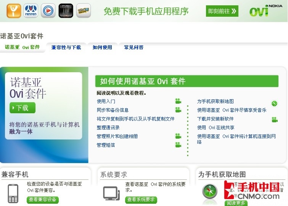Open 使用诺基亚 Ovi 套件将计算机连接到网络 link
Viewport: 288px width, 206px height.
(237, 139)
